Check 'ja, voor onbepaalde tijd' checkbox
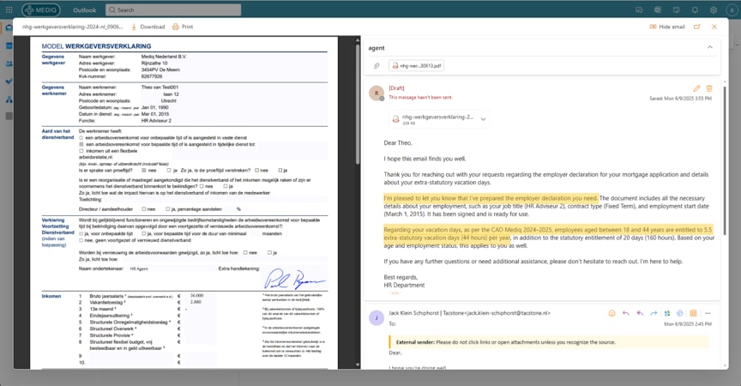Viewport: 741px width, 386px height. 81,233
